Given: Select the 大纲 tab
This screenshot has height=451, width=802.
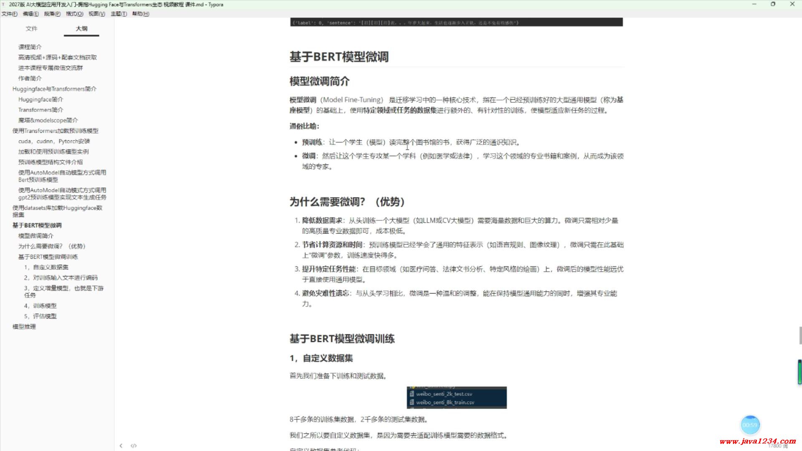Looking at the screenshot, I should tap(81, 29).
